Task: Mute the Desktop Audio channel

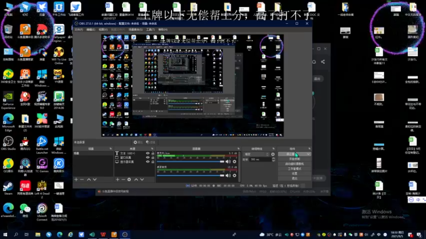Action: pos(228,175)
